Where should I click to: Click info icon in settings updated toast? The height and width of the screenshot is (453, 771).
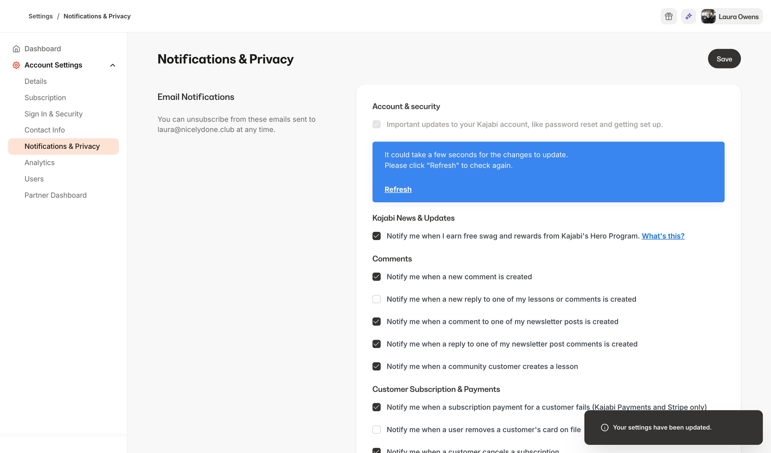tap(605, 428)
